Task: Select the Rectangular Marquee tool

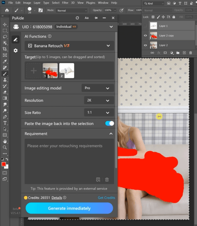Action: coord(5,31)
